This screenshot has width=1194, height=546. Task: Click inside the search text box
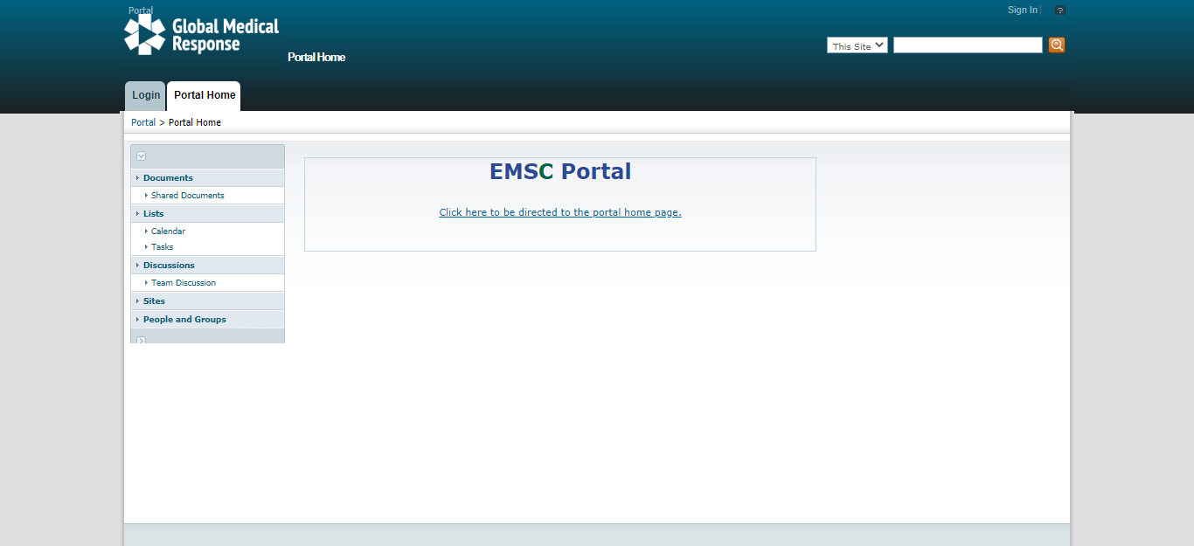(x=968, y=45)
